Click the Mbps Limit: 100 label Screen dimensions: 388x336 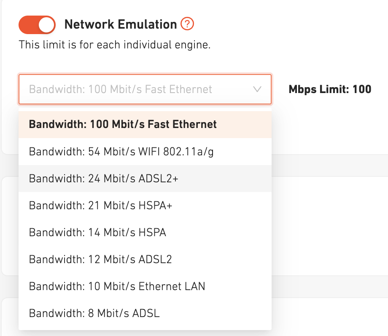(330, 89)
